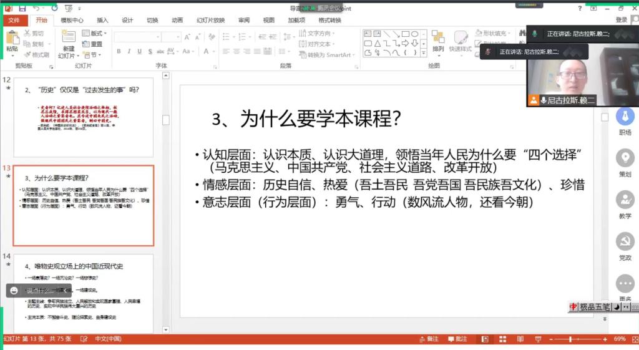
Task: Click the 重置 (Reset) slide button
Action: point(92,44)
